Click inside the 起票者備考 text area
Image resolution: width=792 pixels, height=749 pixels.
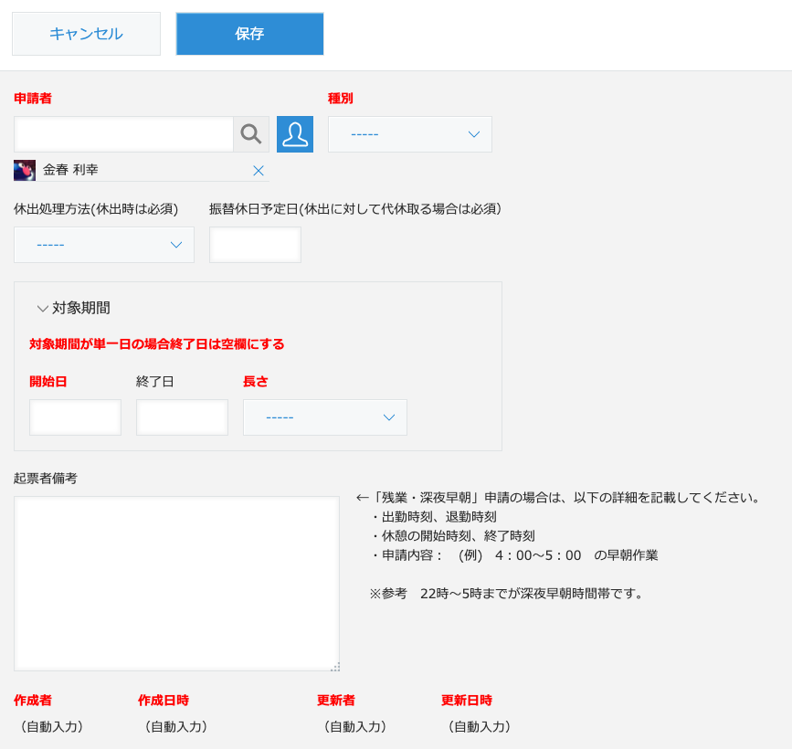176,584
